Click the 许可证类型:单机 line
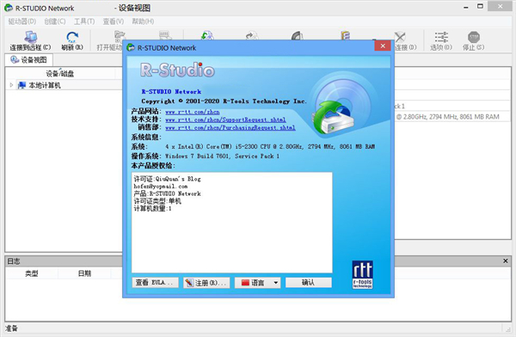 (x=157, y=201)
